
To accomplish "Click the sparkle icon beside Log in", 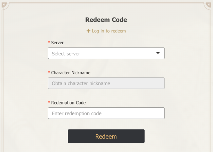I will (88, 31).
